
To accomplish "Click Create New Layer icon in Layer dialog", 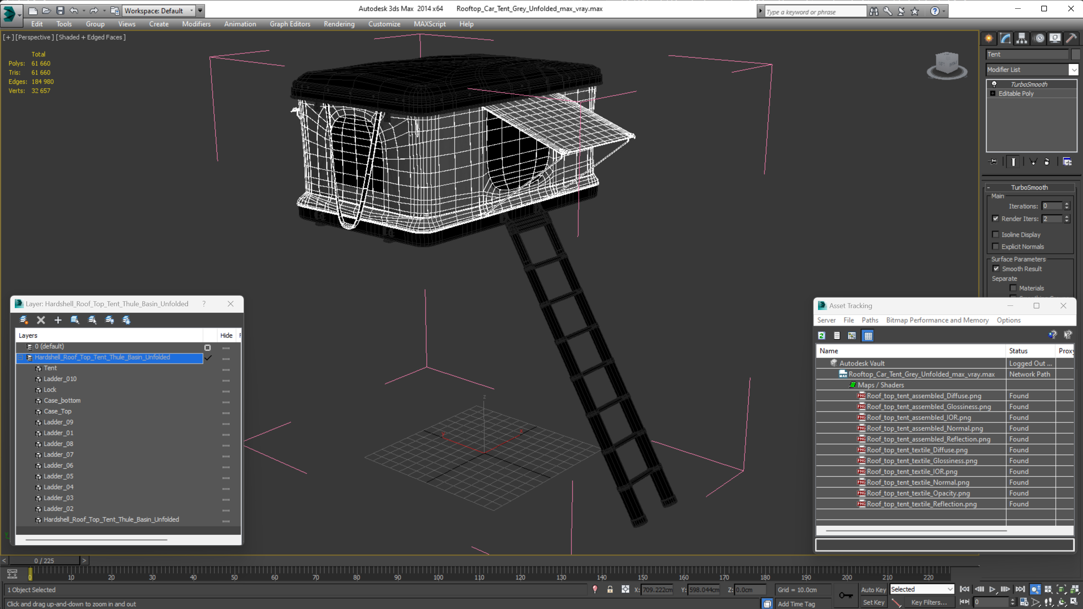I will click(24, 320).
